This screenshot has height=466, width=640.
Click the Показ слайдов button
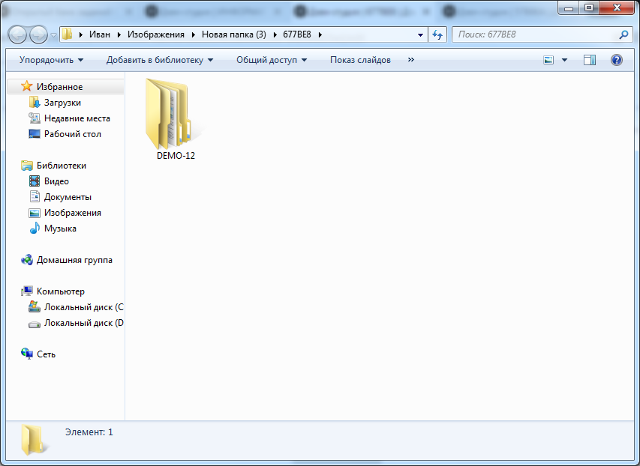(360, 60)
